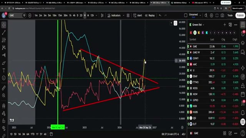Open the timezone 08:37:24 AM UTC-6 menu
This screenshot has width=246, height=138.
pyautogui.click(x=170, y=134)
